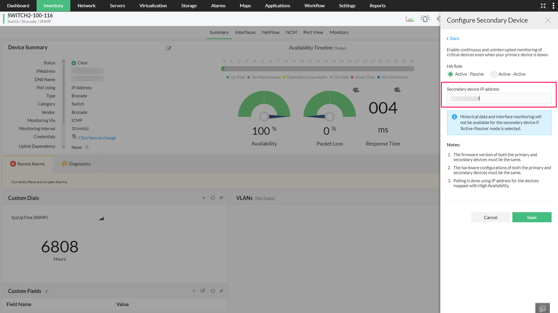The width and height of the screenshot is (558, 313).
Task: Add a new Custom Dial with plus icon
Action: tap(203, 198)
